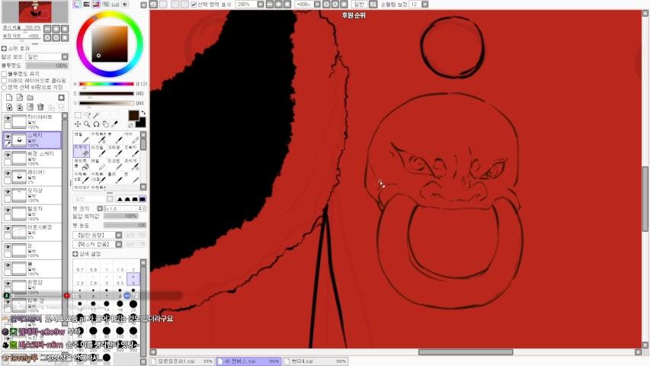
Task: Select the hand pan tool
Action: [105, 124]
